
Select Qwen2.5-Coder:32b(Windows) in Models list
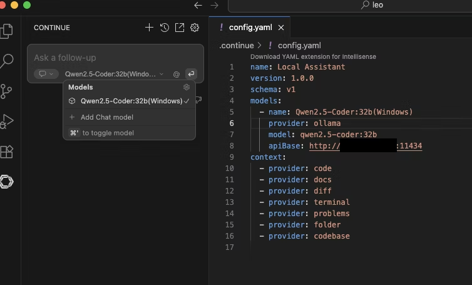129,101
